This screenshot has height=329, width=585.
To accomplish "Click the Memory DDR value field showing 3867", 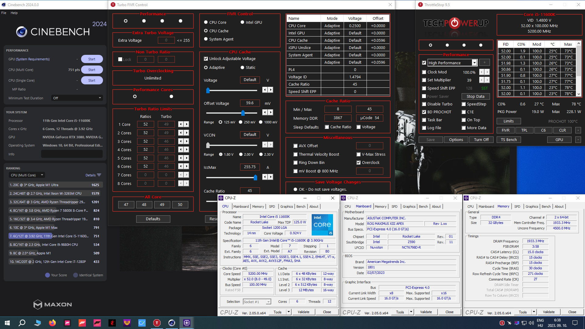I will point(338,118).
